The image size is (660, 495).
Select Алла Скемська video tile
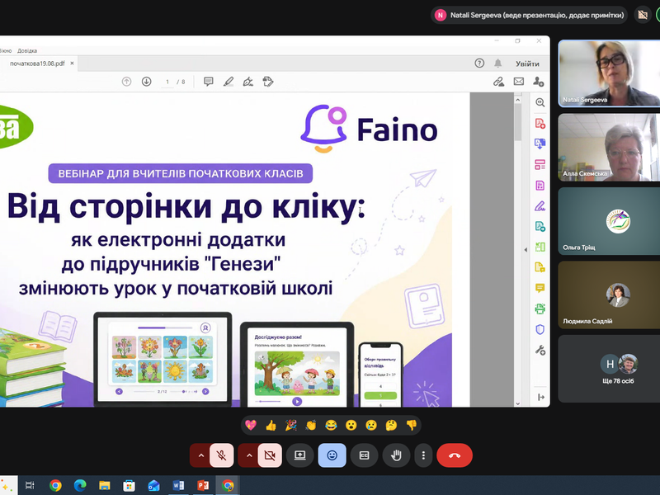[x=609, y=148]
